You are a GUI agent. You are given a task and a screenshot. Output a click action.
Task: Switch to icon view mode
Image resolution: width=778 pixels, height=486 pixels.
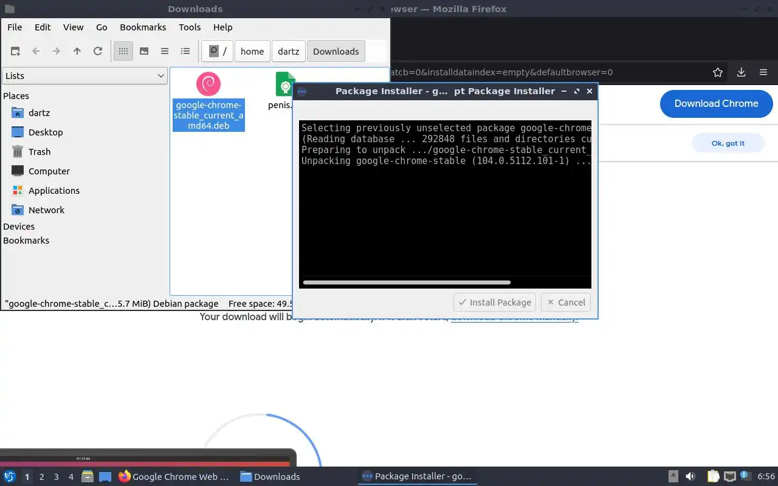pyautogui.click(x=123, y=52)
